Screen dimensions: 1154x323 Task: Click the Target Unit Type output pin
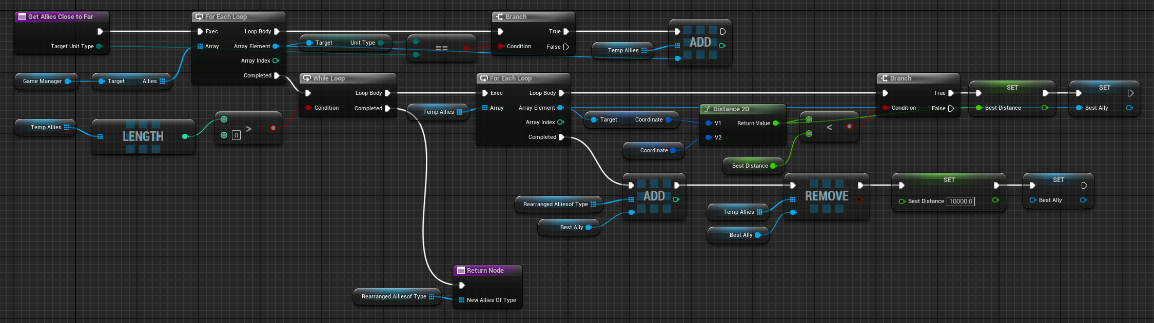coord(99,46)
